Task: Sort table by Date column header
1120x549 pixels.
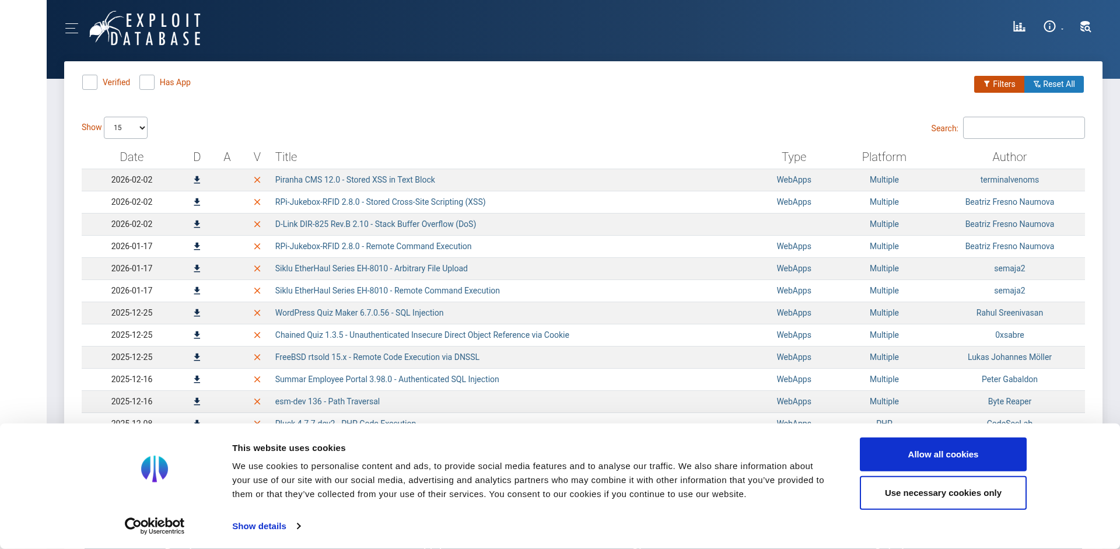Action: 132,157
